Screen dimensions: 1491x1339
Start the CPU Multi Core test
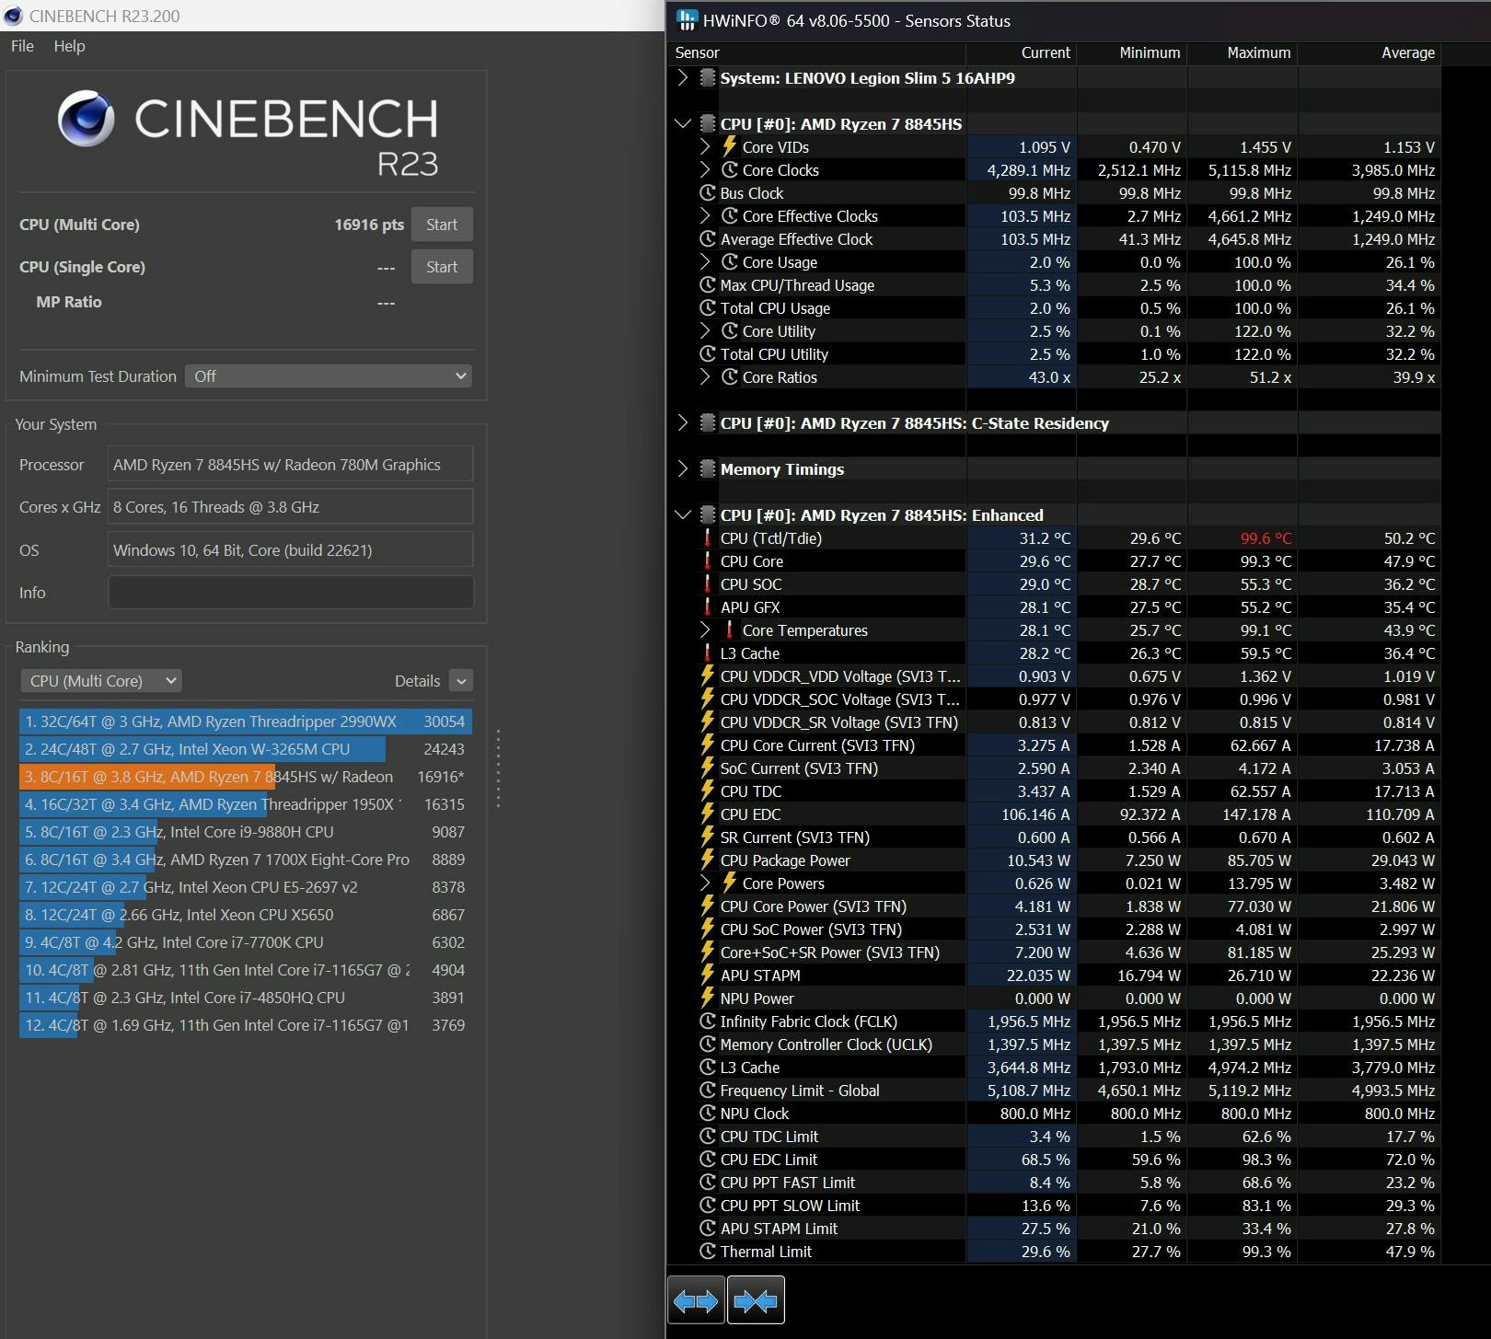(442, 225)
